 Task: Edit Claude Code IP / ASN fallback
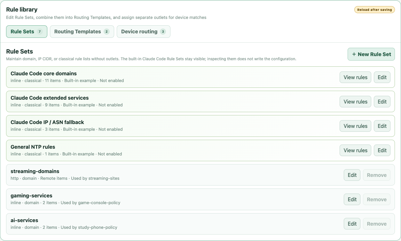click(382, 126)
